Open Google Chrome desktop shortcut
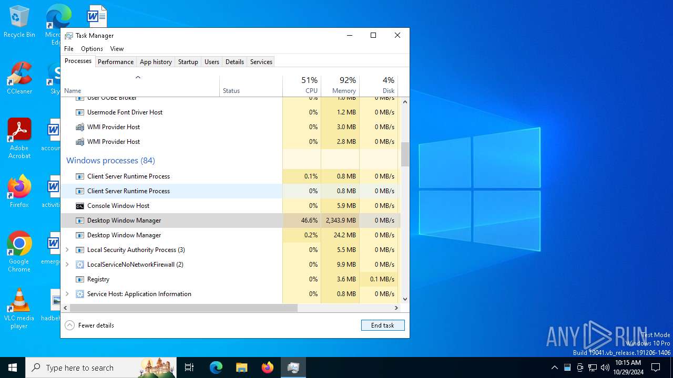This screenshot has height=378, width=673. click(x=19, y=252)
